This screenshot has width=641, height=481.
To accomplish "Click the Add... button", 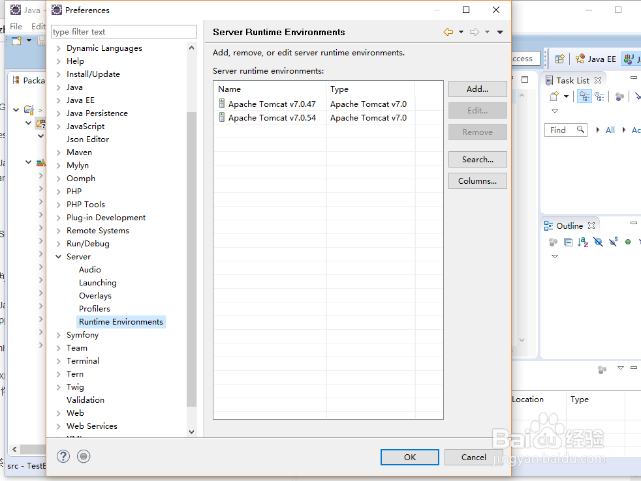I will pos(477,89).
